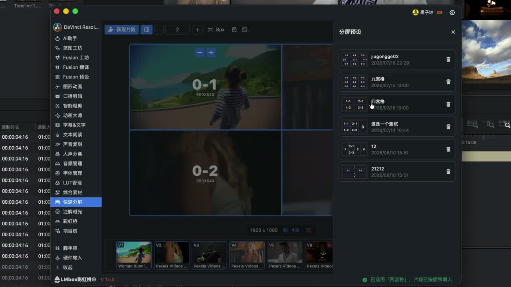Select the V5 clip thumbnail

pos(285,255)
